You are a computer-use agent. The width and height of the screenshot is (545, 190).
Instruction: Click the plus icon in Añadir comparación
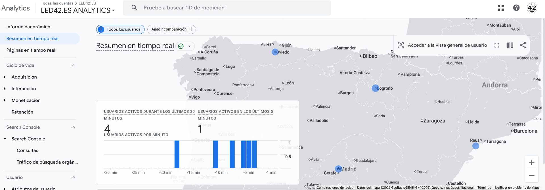click(x=191, y=29)
